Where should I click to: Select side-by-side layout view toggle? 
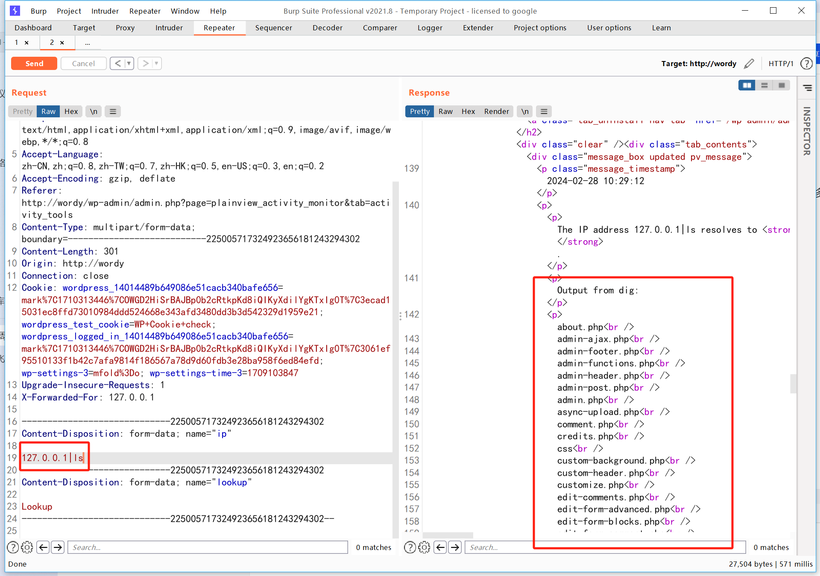pos(747,85)
